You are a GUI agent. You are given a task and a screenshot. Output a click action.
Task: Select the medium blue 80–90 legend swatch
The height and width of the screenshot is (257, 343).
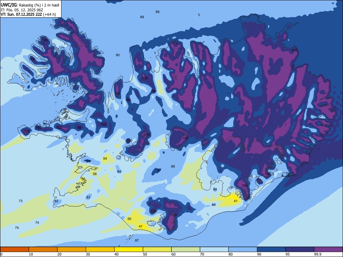[243, 249]
